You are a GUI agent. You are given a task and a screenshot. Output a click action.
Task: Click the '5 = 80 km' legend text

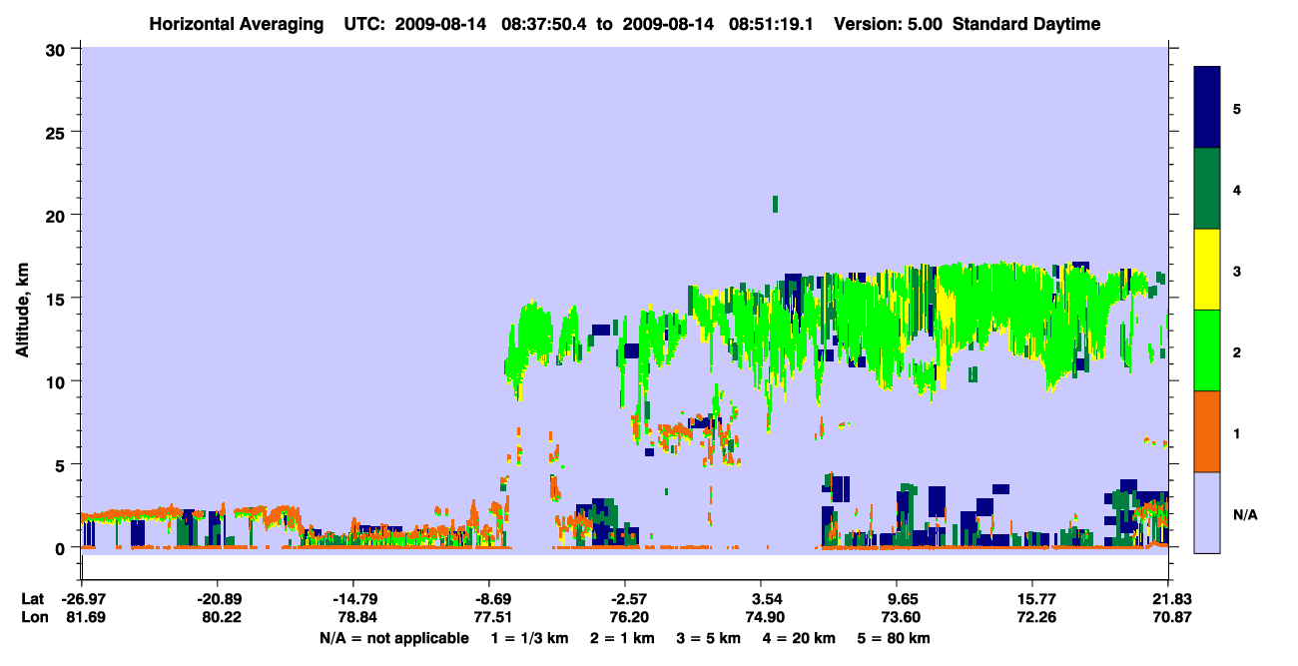(x=893, y=638)
